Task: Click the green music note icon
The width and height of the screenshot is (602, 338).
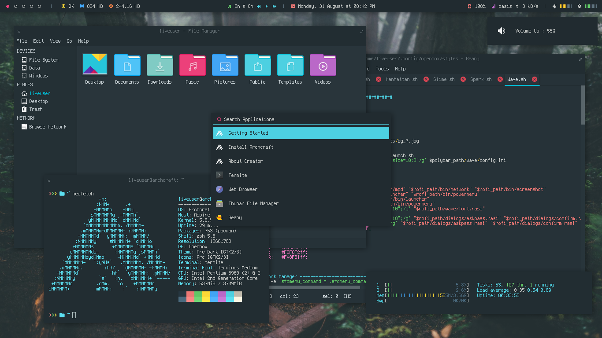Action: click(x=229, y=7)
